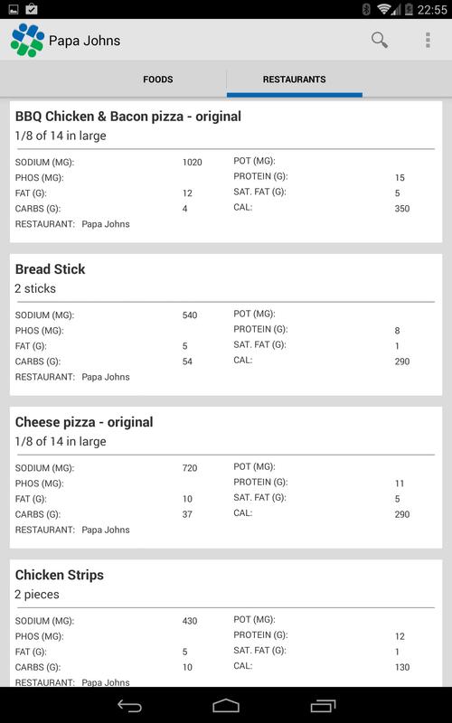
Task: Tap the clock showing 22:55
Action: (432, 9)
